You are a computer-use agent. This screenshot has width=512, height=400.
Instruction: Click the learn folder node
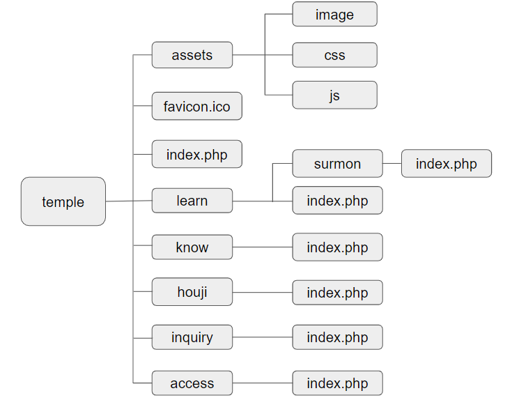(x=192, y=201)
